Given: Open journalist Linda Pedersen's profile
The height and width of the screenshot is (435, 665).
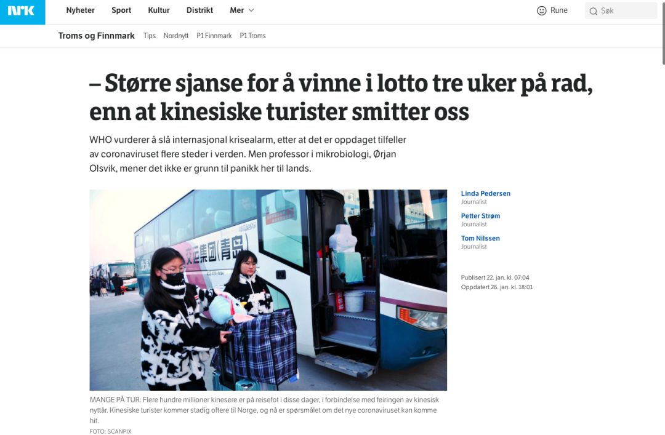Looking at the screenshot, I should coord(486,193).
